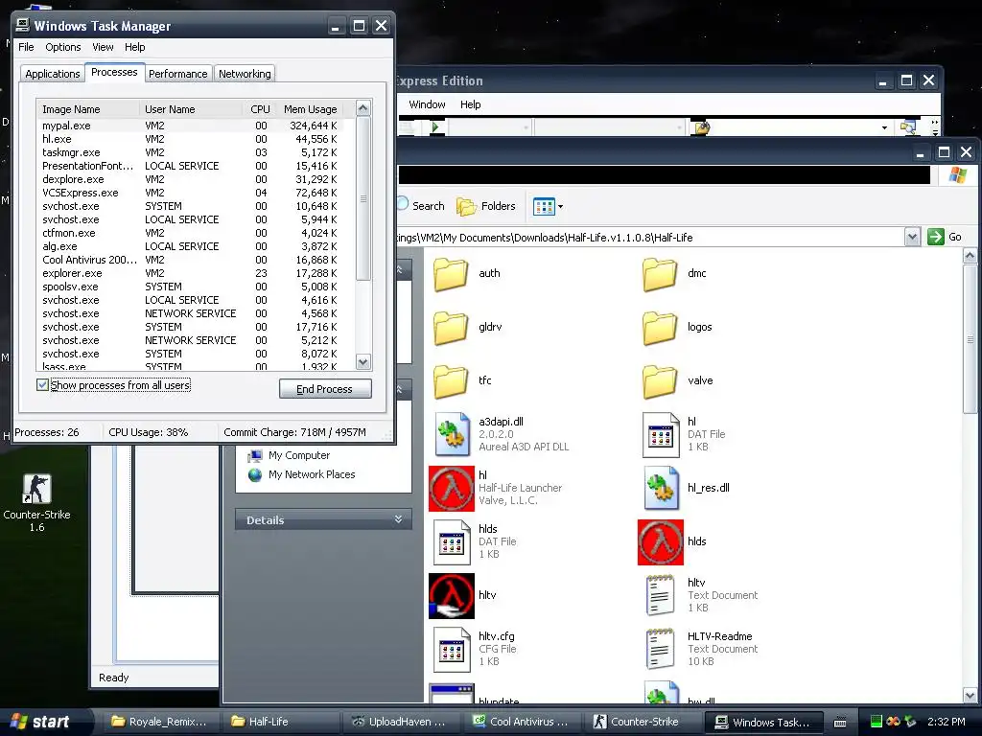Select the a3dapi.dll file icon
The height and width of the screenshot is (736, 982).
(x=453, y=434)
